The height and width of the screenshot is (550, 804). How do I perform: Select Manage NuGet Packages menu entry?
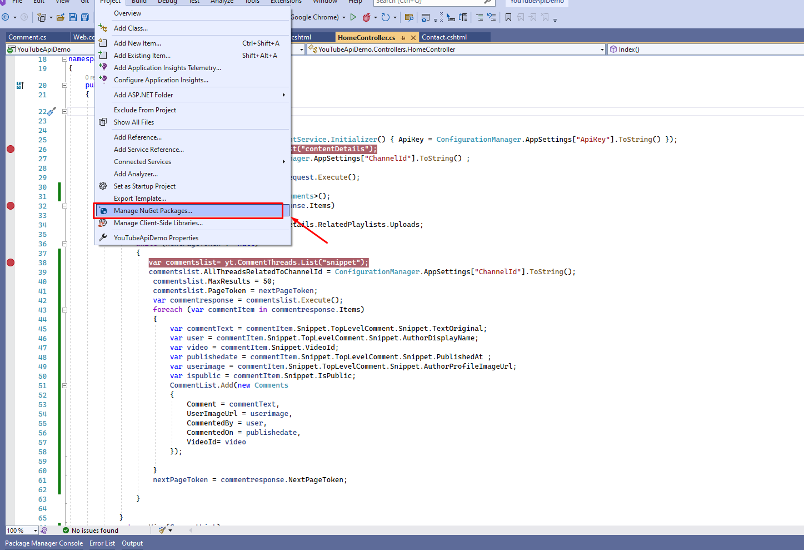point(193,211)
